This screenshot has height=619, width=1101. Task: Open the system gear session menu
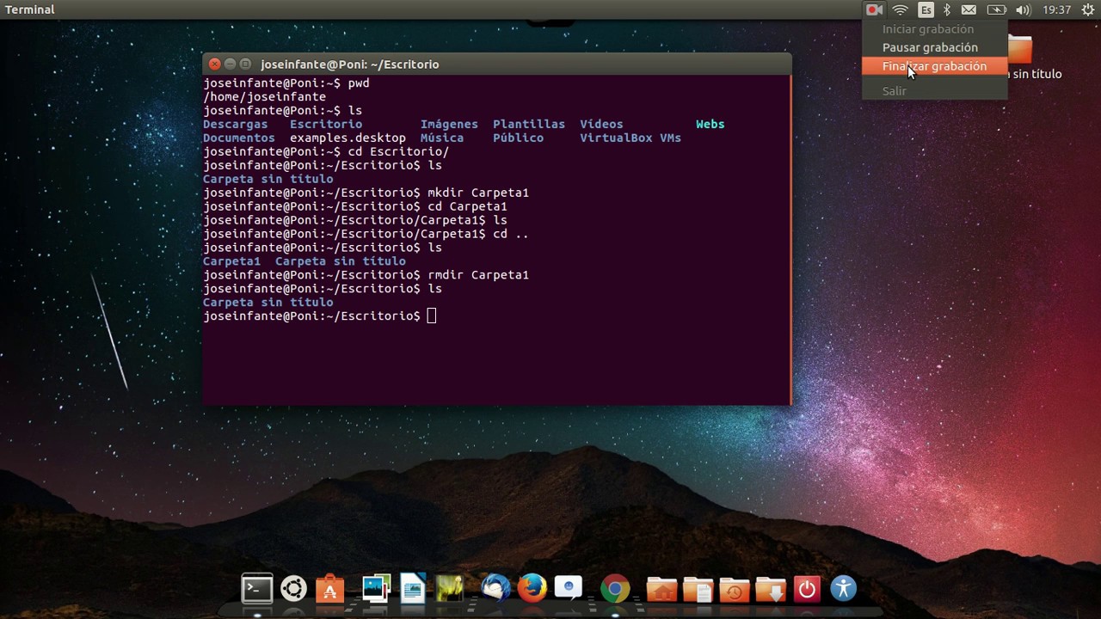point(1087,9)
